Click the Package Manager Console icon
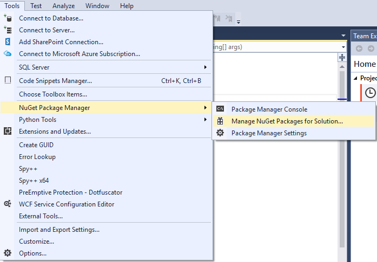This screenshot has width=377, height=262. click(x=220, y=109)
